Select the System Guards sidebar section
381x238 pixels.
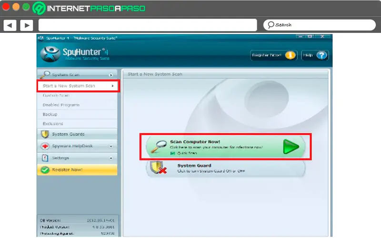(77, 134)
